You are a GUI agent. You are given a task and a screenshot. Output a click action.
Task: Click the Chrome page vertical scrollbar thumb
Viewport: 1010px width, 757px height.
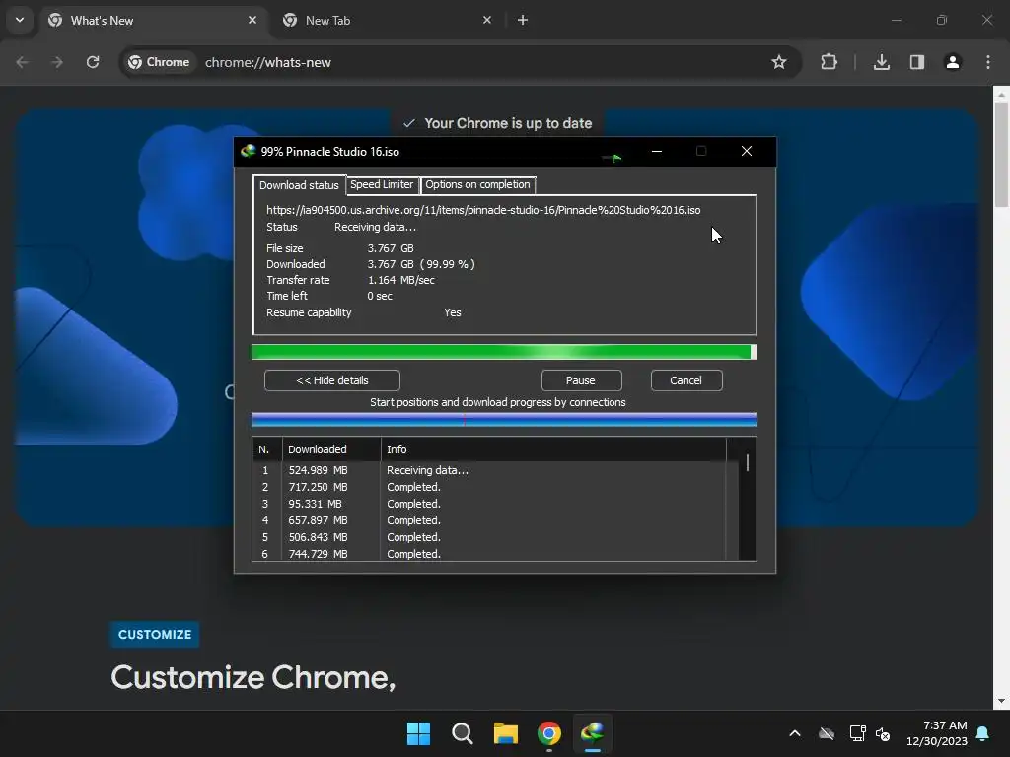coord(1001,155)
